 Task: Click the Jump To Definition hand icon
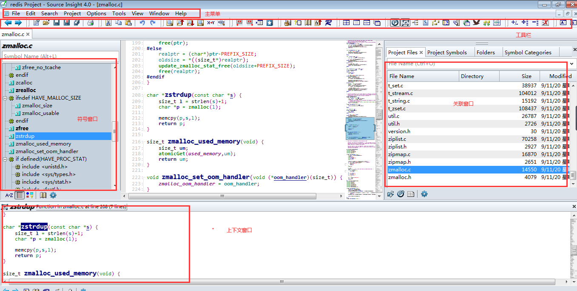(287, 22)
